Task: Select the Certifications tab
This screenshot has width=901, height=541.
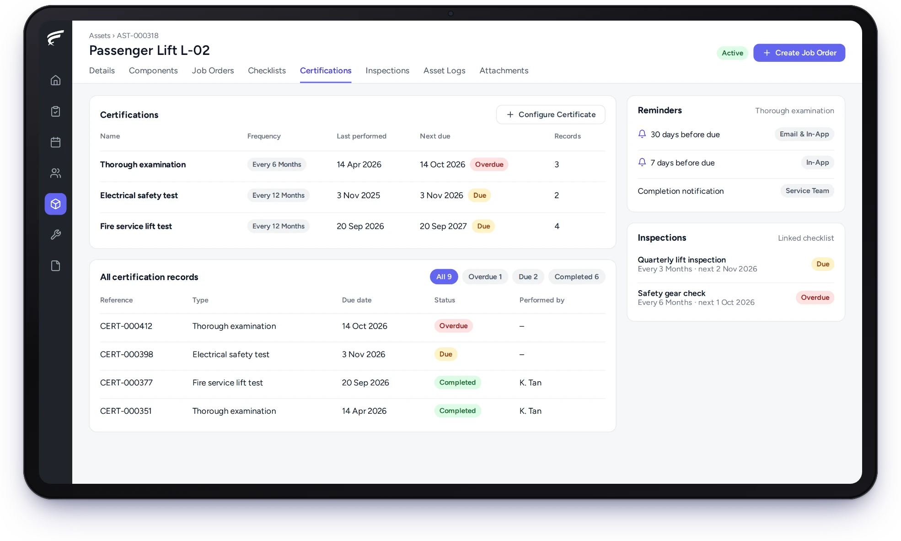Action: (x=326, y=70)
